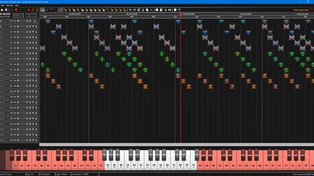Select the keyboard edit mode icon
The width and height of the screenshot is (314, 176).
pos(43,10)
